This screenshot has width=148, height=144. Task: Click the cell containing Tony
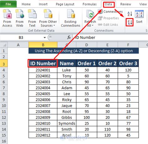pyautogui.click(x=67, y=76)
